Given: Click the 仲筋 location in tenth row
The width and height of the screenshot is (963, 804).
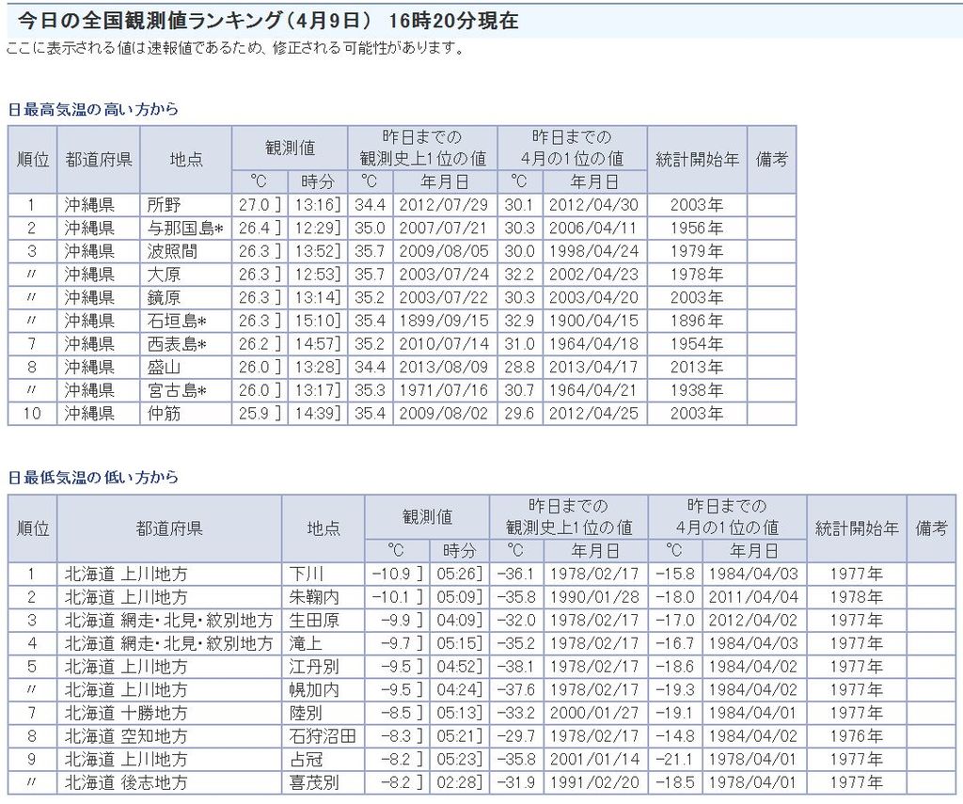Looking at the screenshot, I should tap(164, 413).
